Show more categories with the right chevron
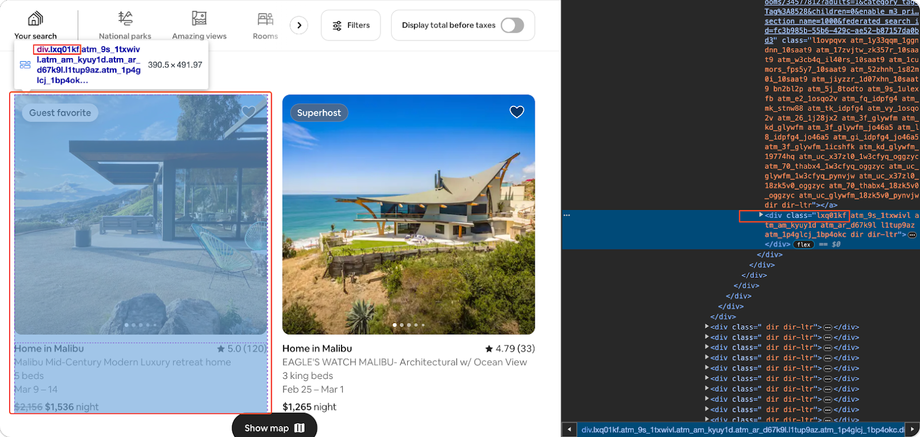920x437 pixels. [299, 25]
